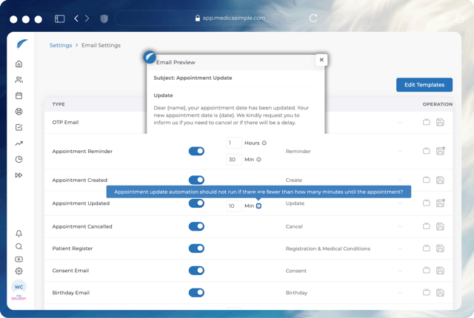Preview the Appointment Updated template
474x318 pixels.
(427, 203)
